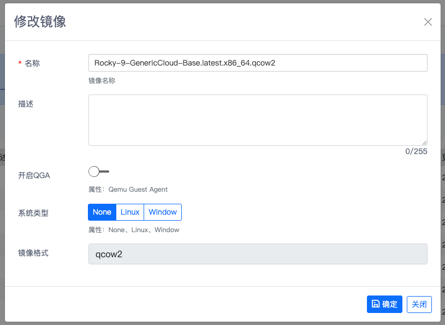Click the disabled 镜像格式 qcow2 field
This screenshot has height=325, width=445.
(x=258, y=254)
